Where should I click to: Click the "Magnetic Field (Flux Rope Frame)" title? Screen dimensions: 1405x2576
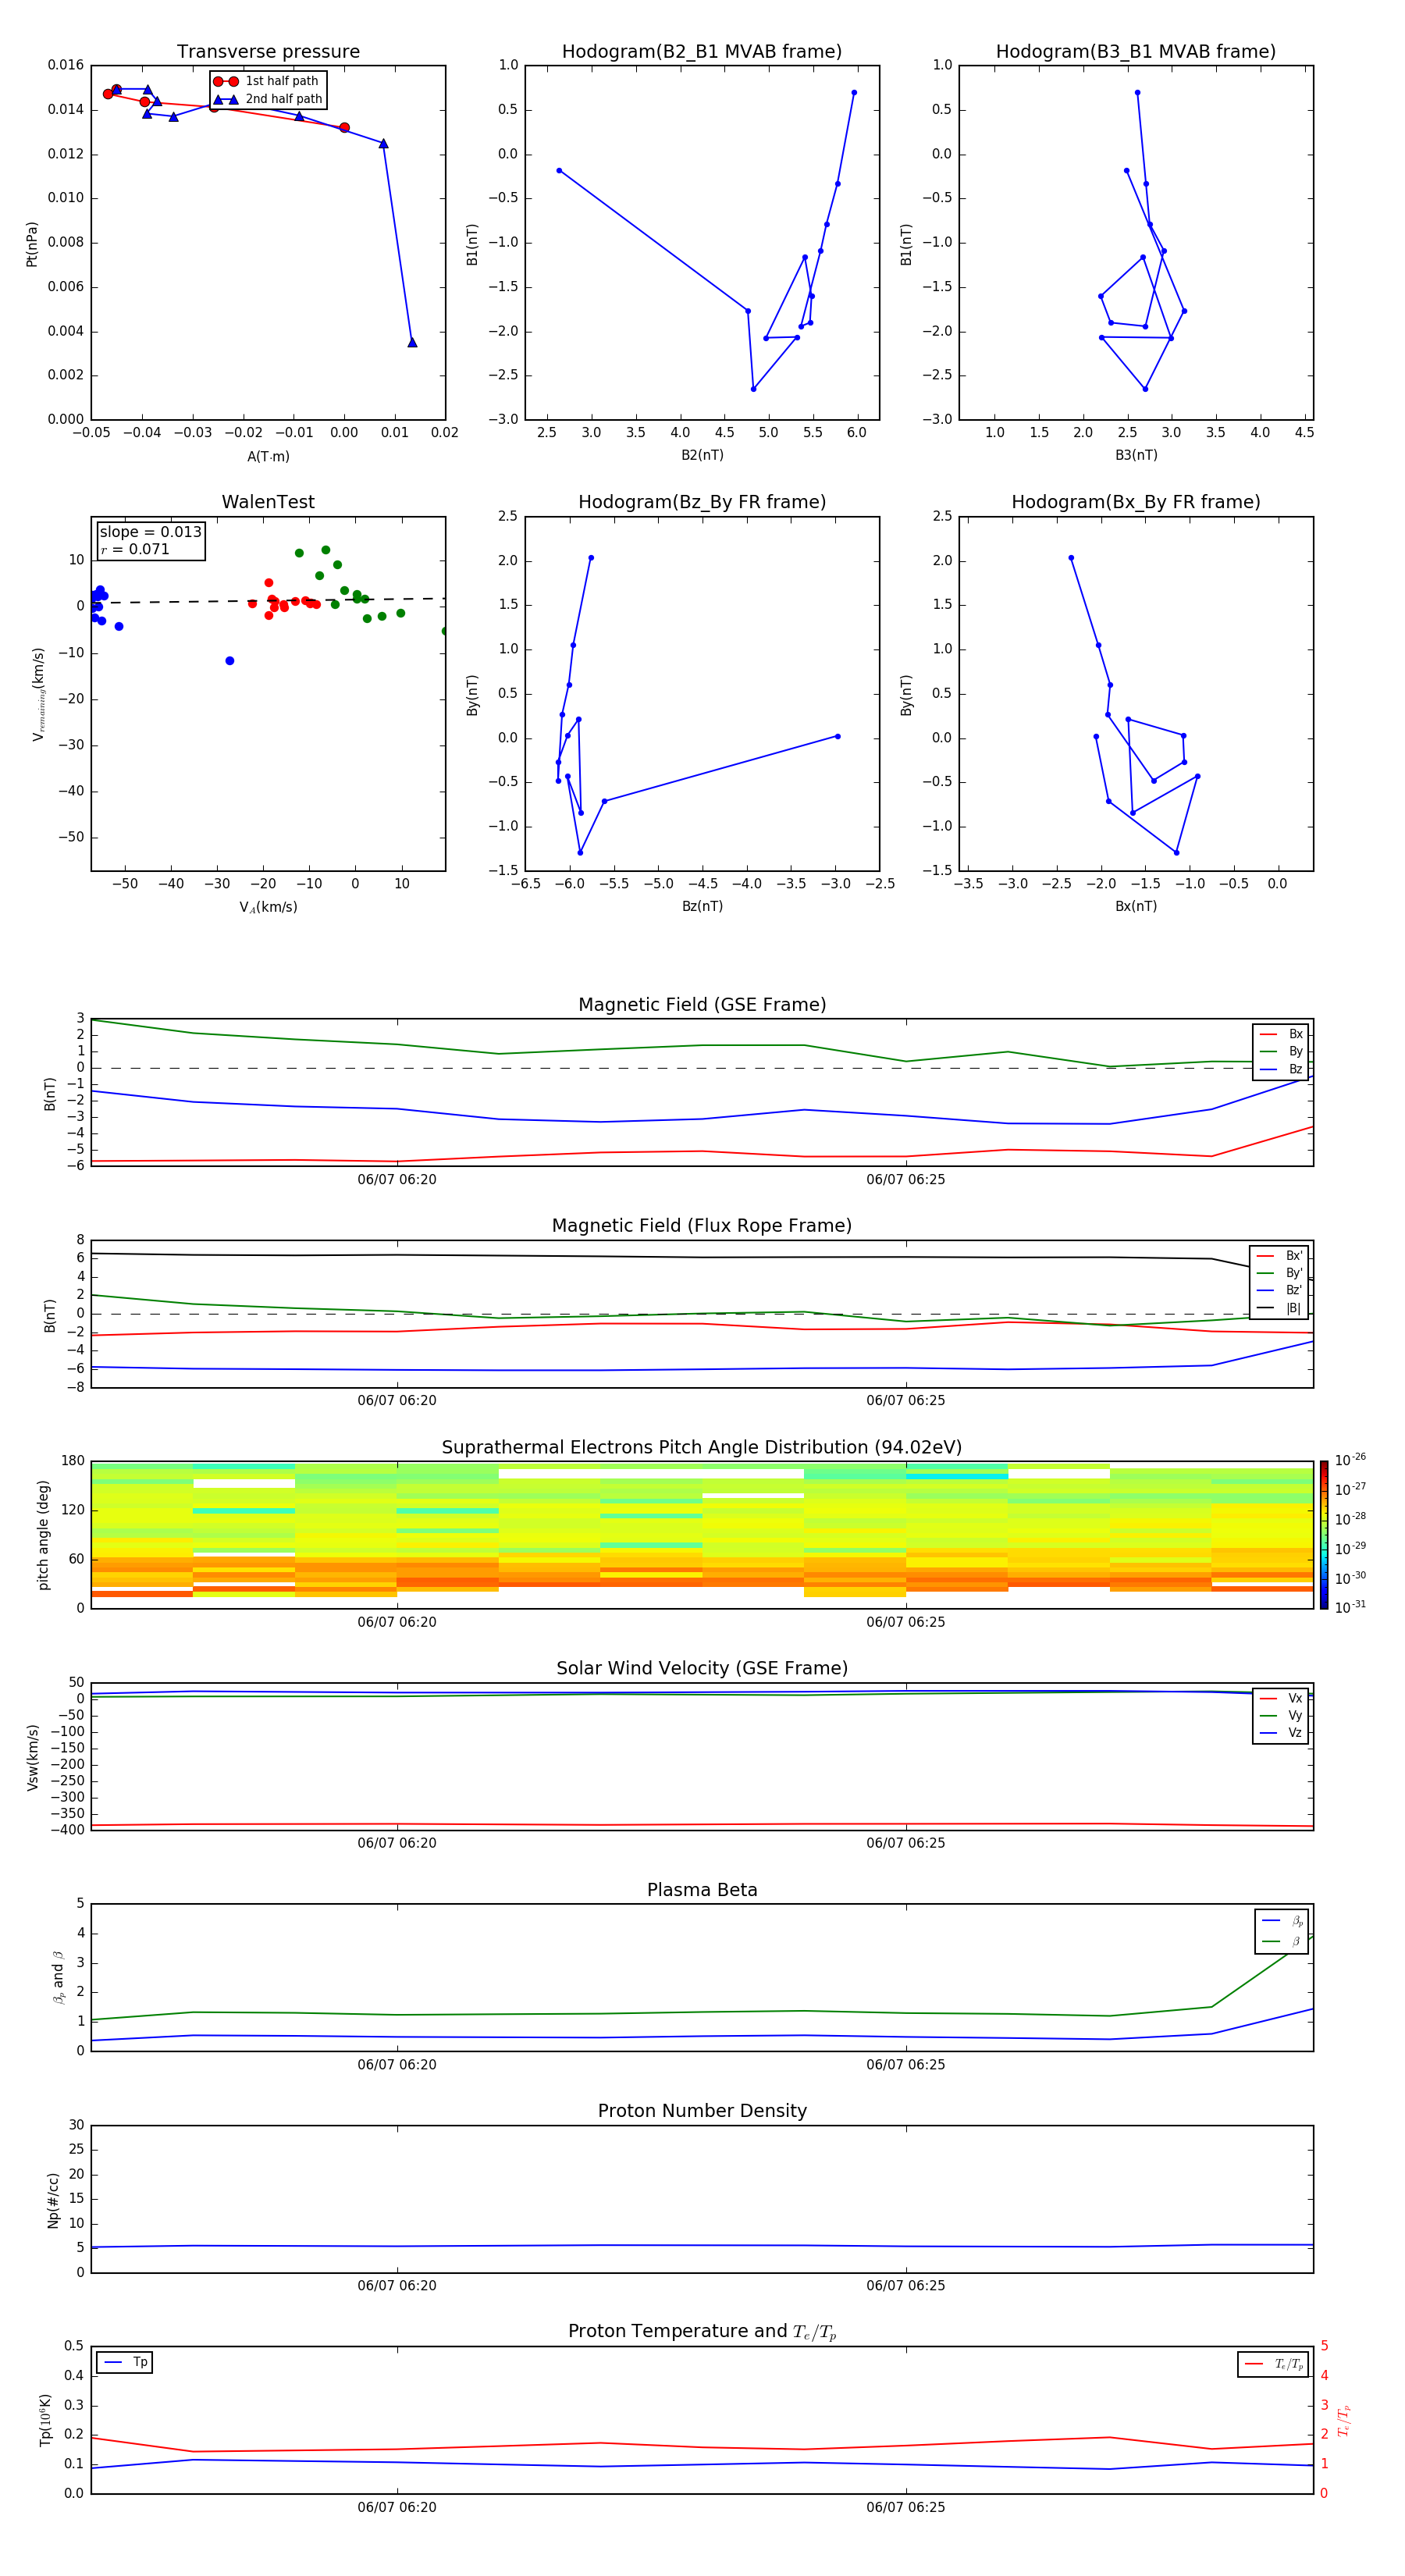pos(702,1226)
